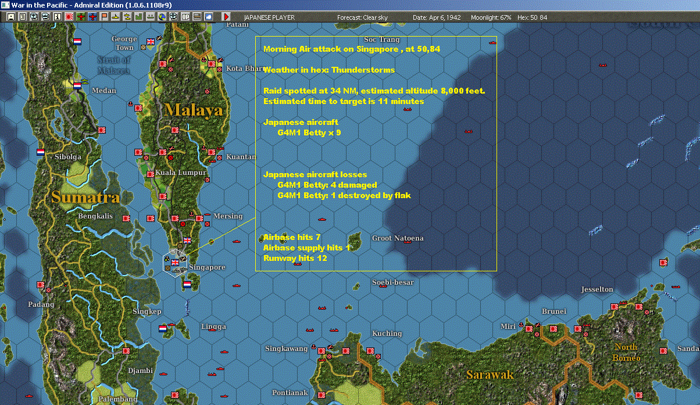Click the 'Groot Natoena' island label
The width and height of the screenshot is (700, 405).
point(398,238)
